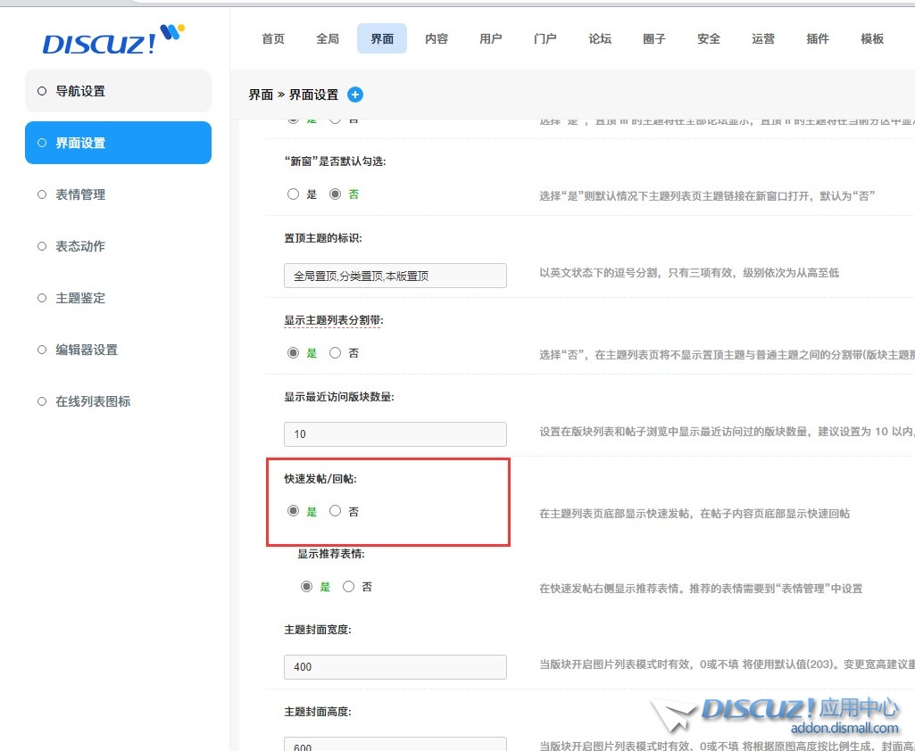
Task: Click the 置顶主题的标识 text field
Action: 395,276
